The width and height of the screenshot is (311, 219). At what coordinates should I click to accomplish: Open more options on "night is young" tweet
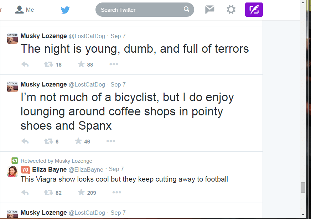coord(114,64)
